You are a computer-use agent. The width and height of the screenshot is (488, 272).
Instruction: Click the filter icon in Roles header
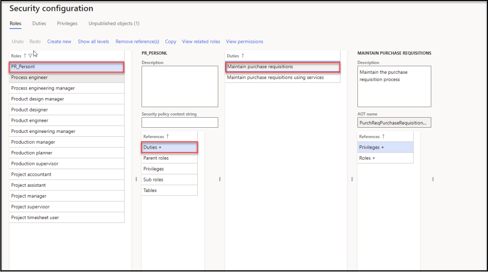[30, 56]
